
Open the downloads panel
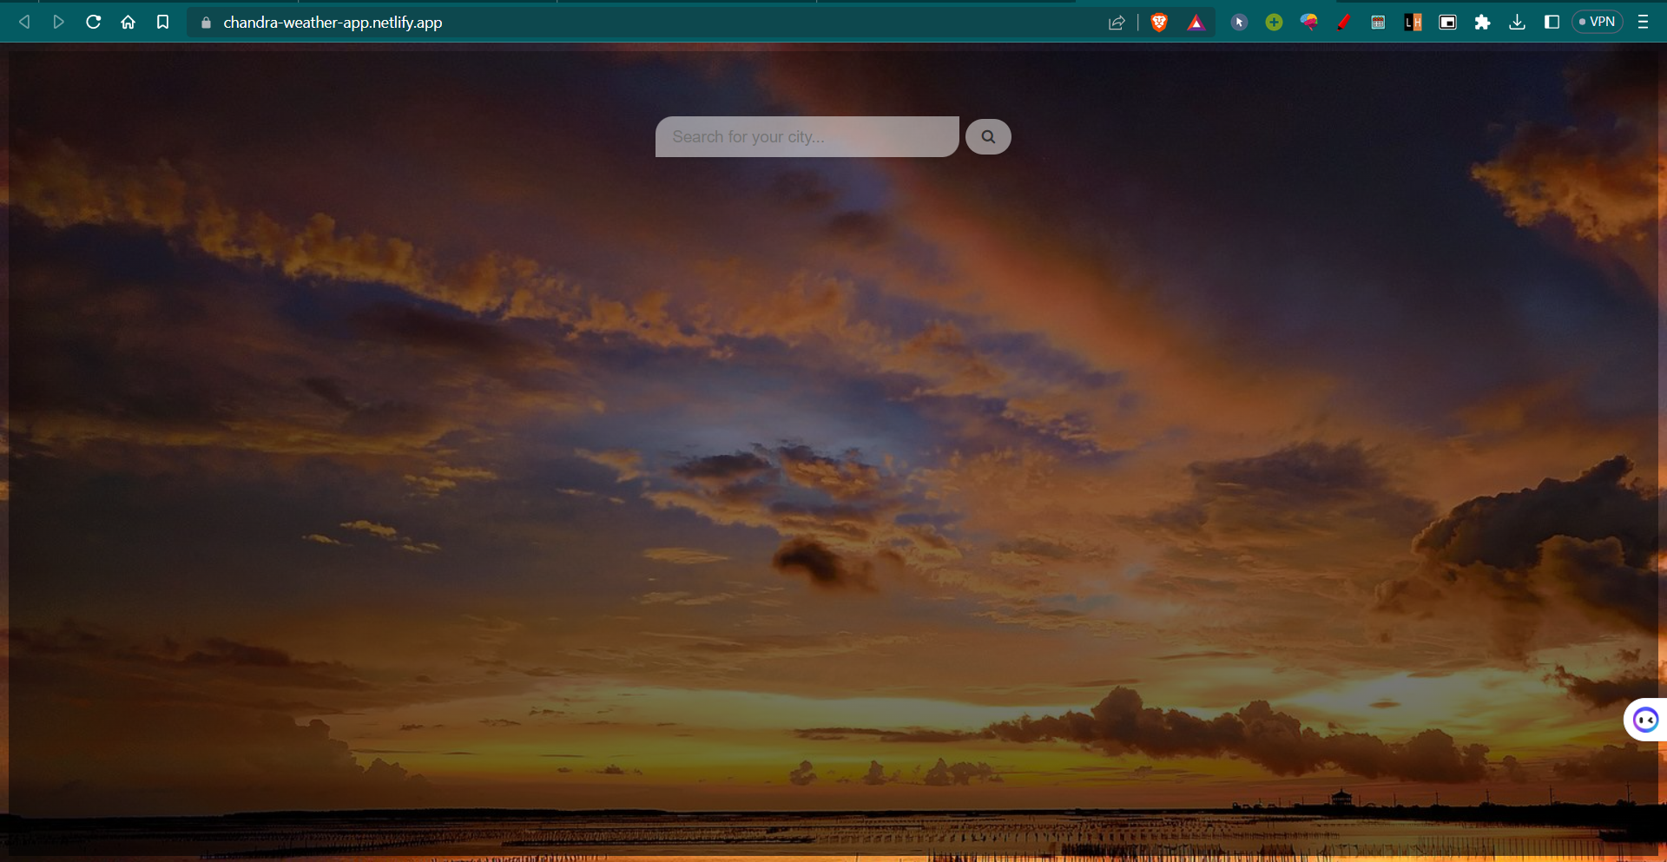tap(1517, 22)
